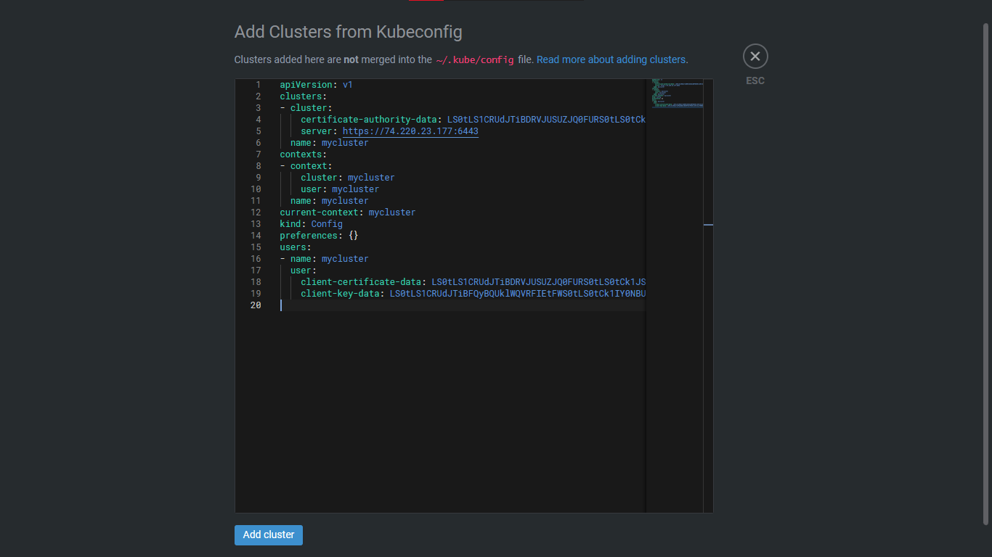
Task: Click the 'client-key-data' key
Action: tap(340, 294)
